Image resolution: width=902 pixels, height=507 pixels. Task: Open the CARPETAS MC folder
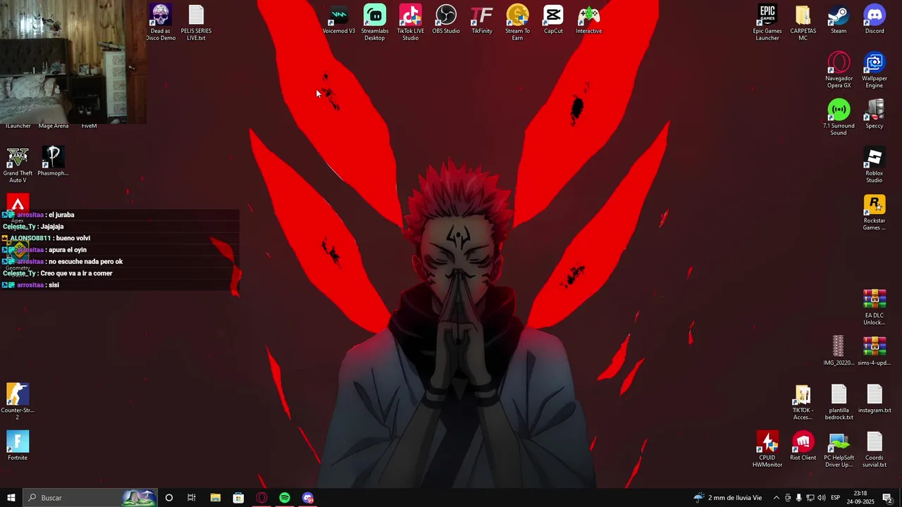point(803,23)
